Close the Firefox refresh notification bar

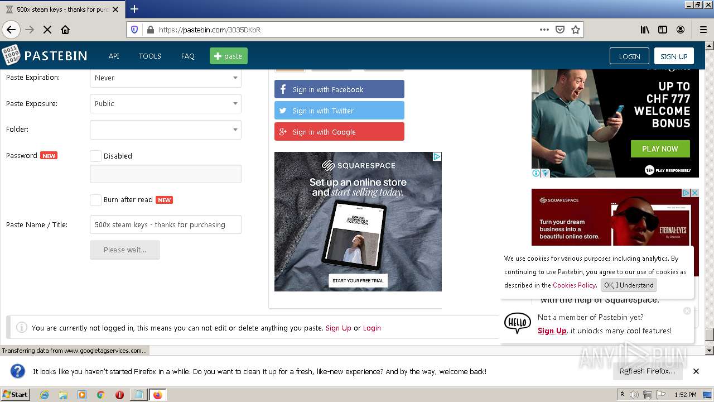pyautogui.click(x=696, y=371)
